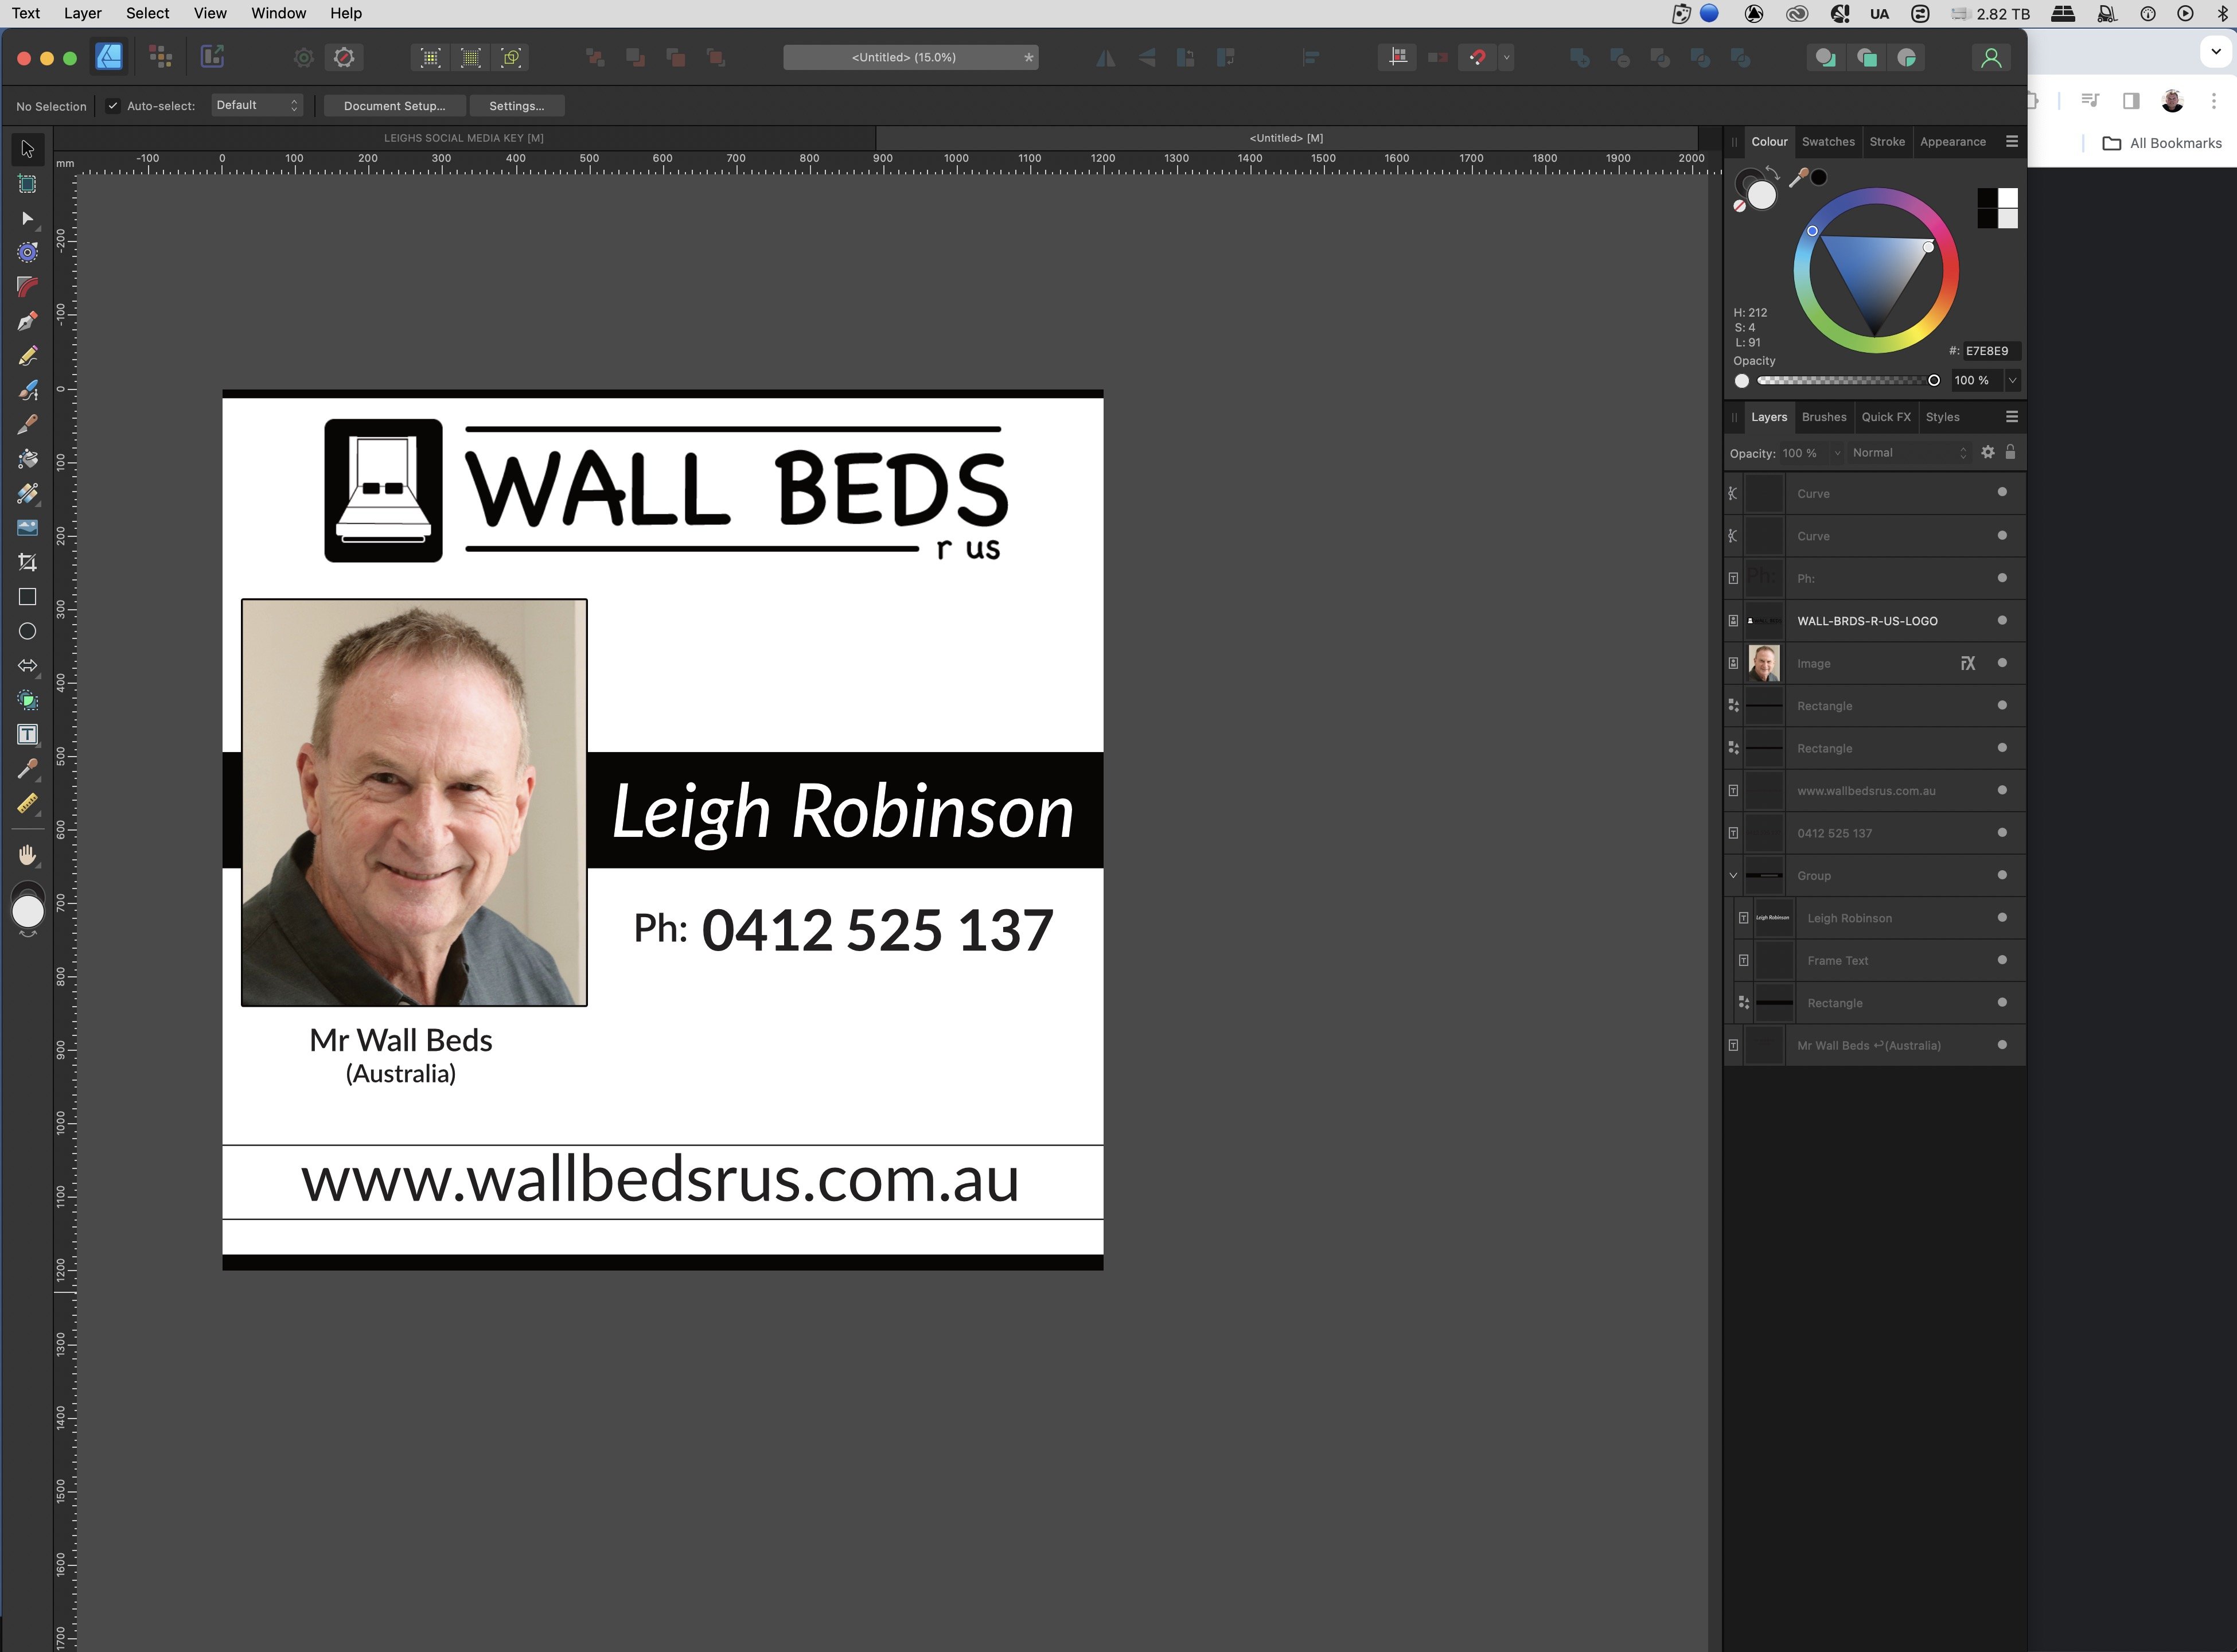Open the Layers panel options menu
Image resolution: width=2237 pixels, height=1652 pixels.
pos(2012,417)
